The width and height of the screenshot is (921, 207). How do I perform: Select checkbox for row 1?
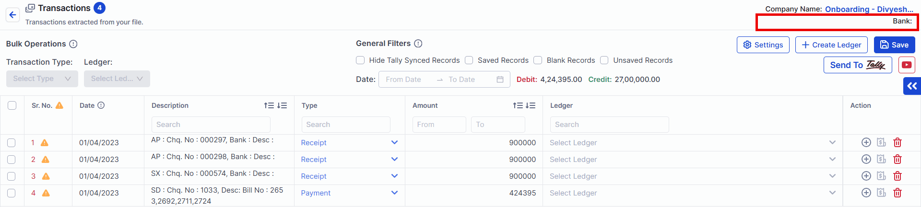point(12,143)
